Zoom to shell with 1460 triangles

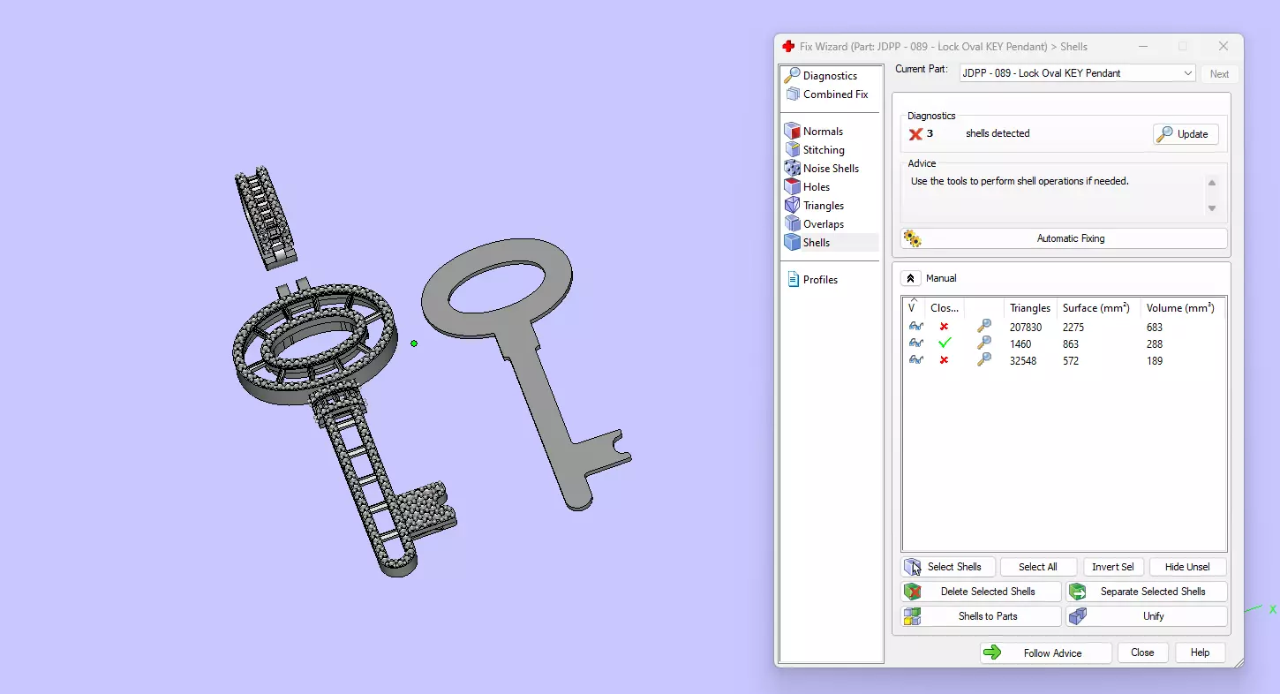pyautogui.click(x=984, y=343)
